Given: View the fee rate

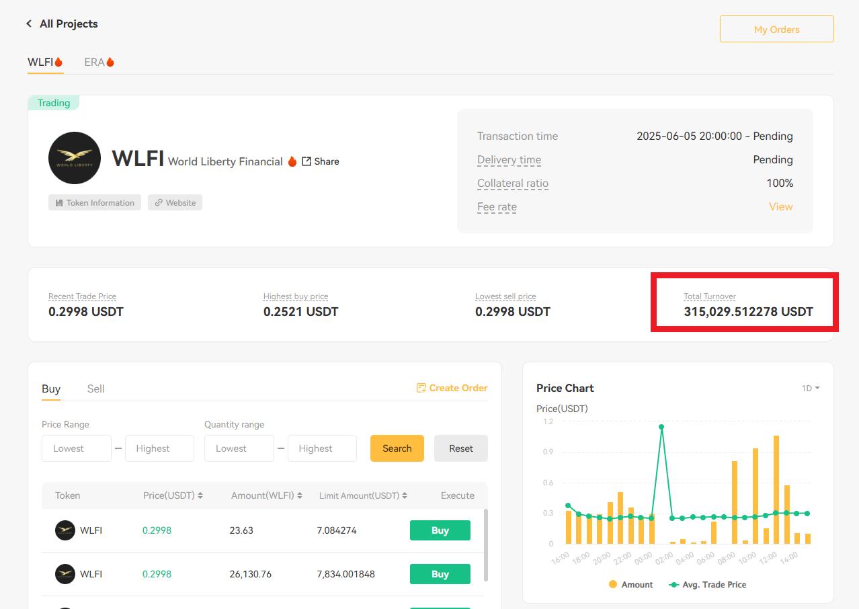Looking at the screenshot, I should tap(780, 206).
